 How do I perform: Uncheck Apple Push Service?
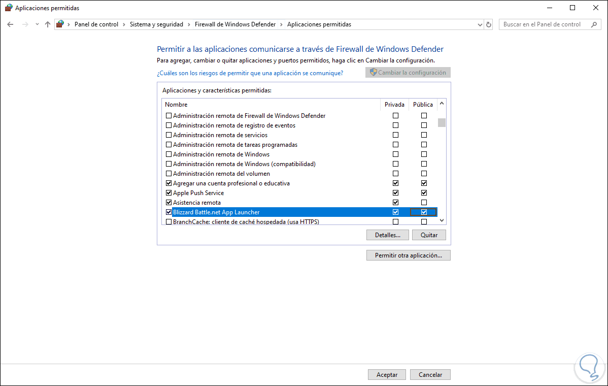click(x=168, y=192)
